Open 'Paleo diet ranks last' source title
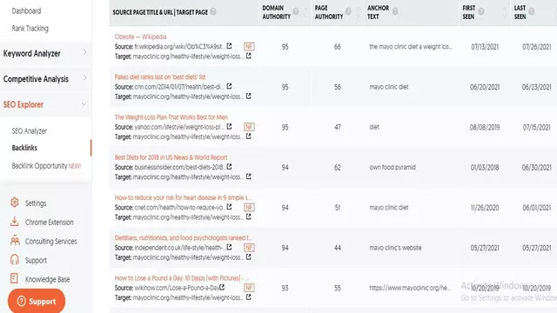The height and width of the screenshot is (313, 557). (x=160, y=77)
